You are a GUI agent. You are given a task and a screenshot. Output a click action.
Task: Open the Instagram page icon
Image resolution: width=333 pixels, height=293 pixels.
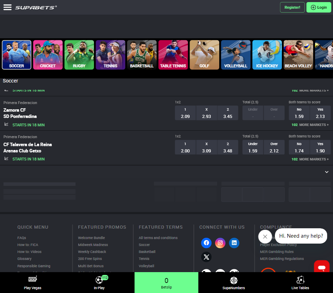[x=220, y=243]
